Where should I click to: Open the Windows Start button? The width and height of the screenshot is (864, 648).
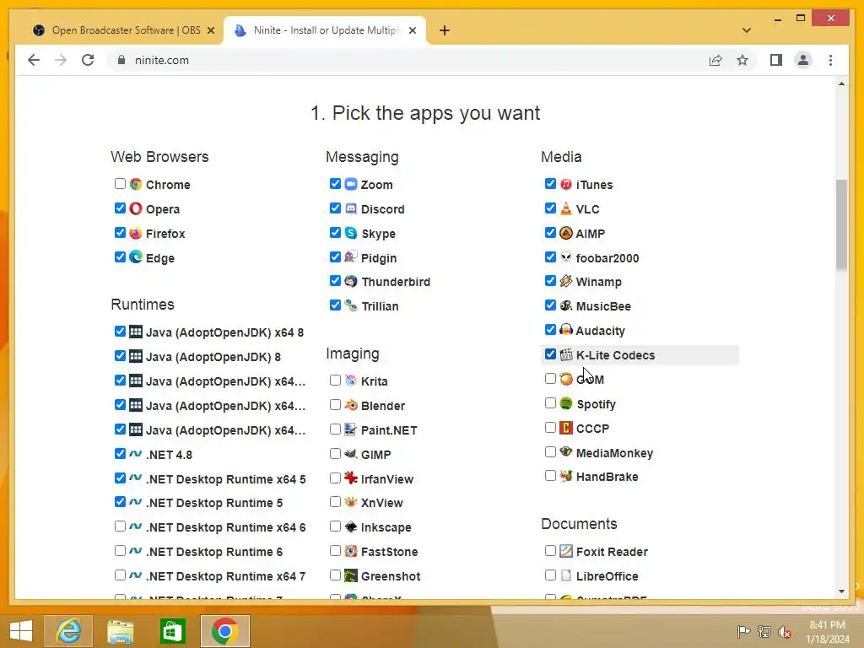[x=21, y=631]
